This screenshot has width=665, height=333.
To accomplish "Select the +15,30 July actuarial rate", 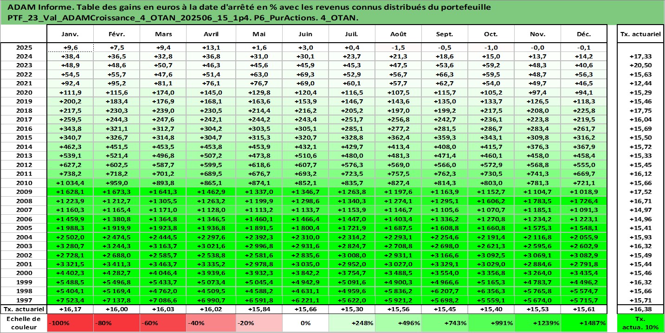I will click(352, 309).
